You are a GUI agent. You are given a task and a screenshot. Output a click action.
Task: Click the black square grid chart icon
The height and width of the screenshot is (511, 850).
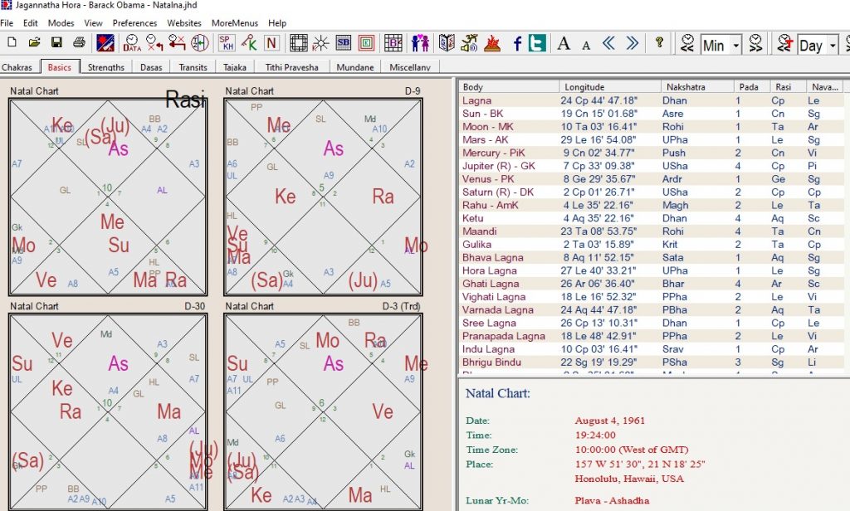298,43
